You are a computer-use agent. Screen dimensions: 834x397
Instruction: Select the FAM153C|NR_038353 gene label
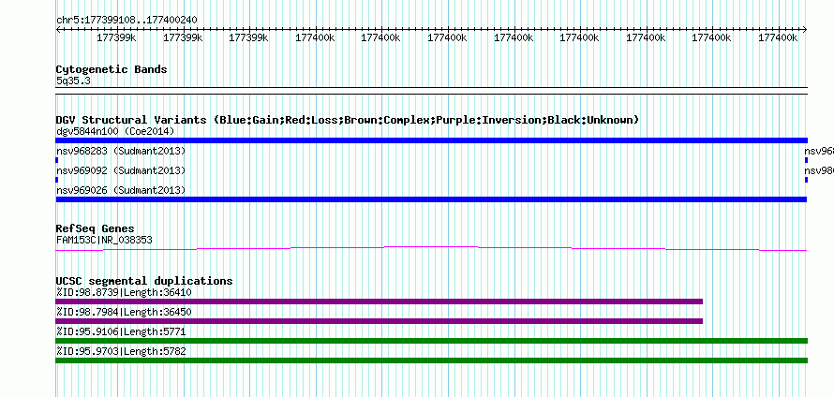coord(104,240)
